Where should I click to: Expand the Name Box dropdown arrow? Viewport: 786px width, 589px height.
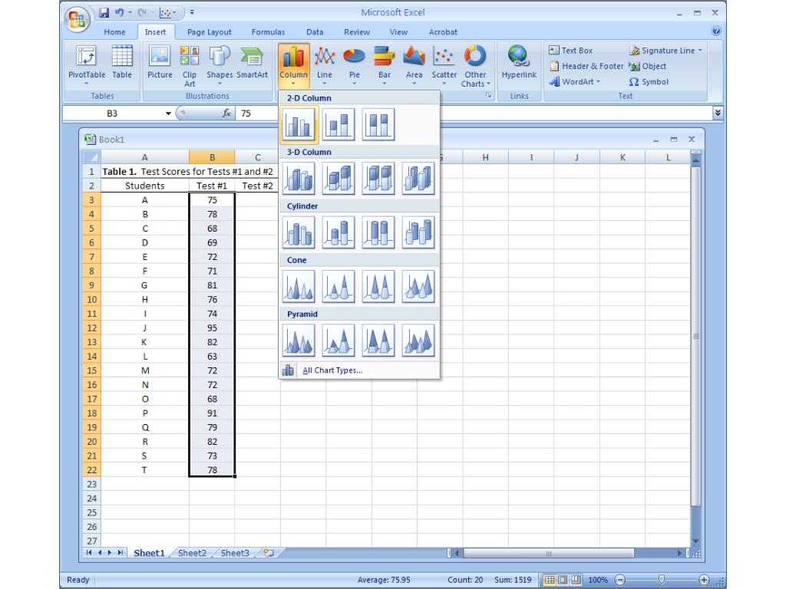coord(168,114)
